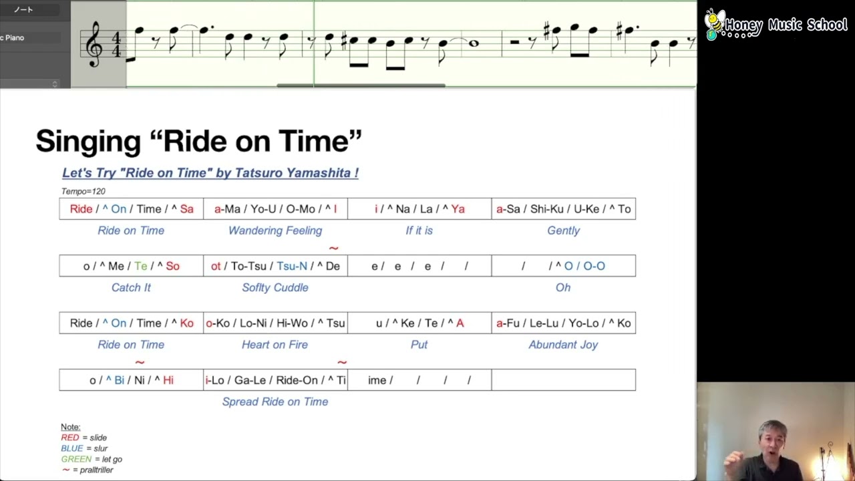Click the '~ = pralltriller' legend entry
Image resolution: width=855 pixels, height=481 pixels.
pos(88,470)
